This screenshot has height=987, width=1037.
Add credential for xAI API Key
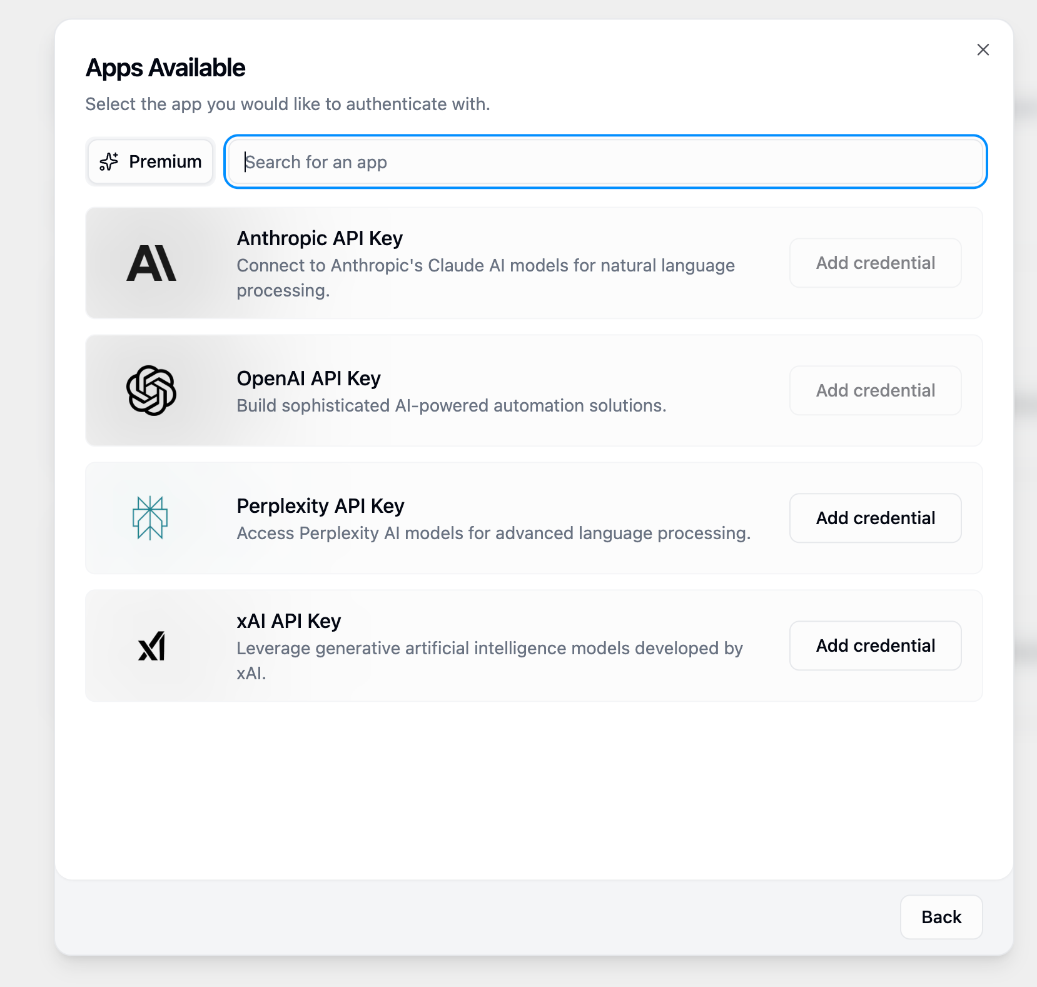point(875,645)
